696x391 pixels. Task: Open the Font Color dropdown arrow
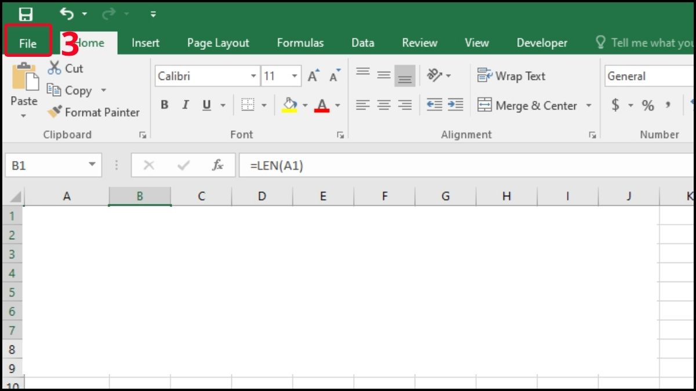coord(338,105)
